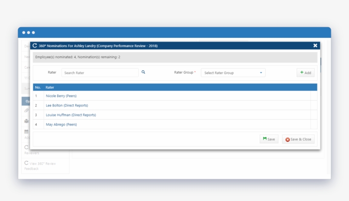349x201 pixels.
Task: Open View 360° Review Feedback in sidebar
Action: click(40, 166)
